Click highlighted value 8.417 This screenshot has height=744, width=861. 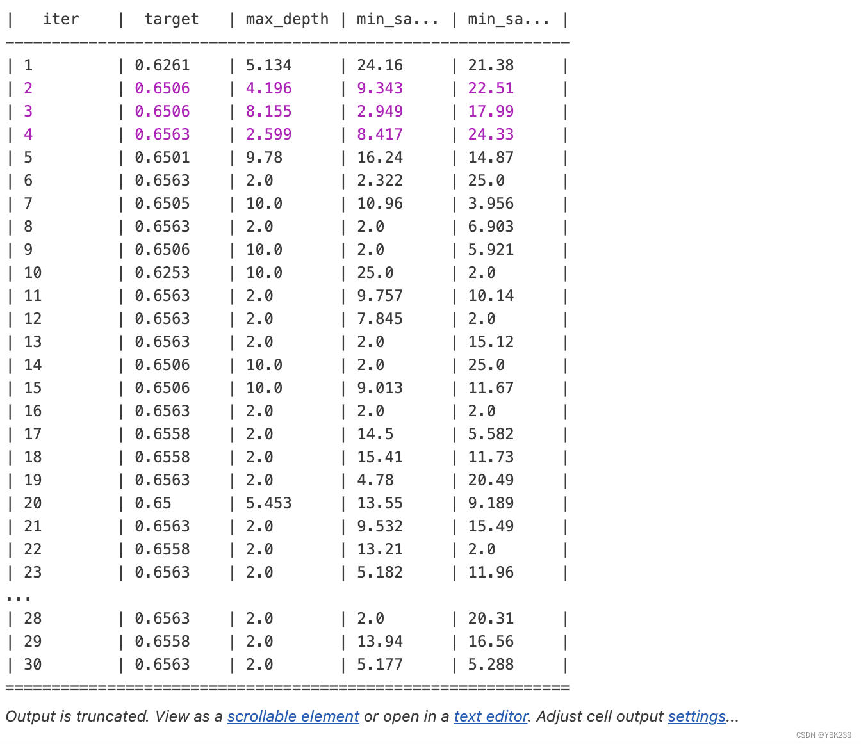point(380,134)
